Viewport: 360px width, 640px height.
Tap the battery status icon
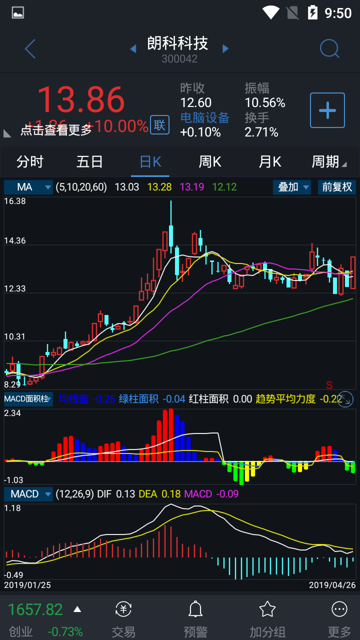tap(312, 12)
